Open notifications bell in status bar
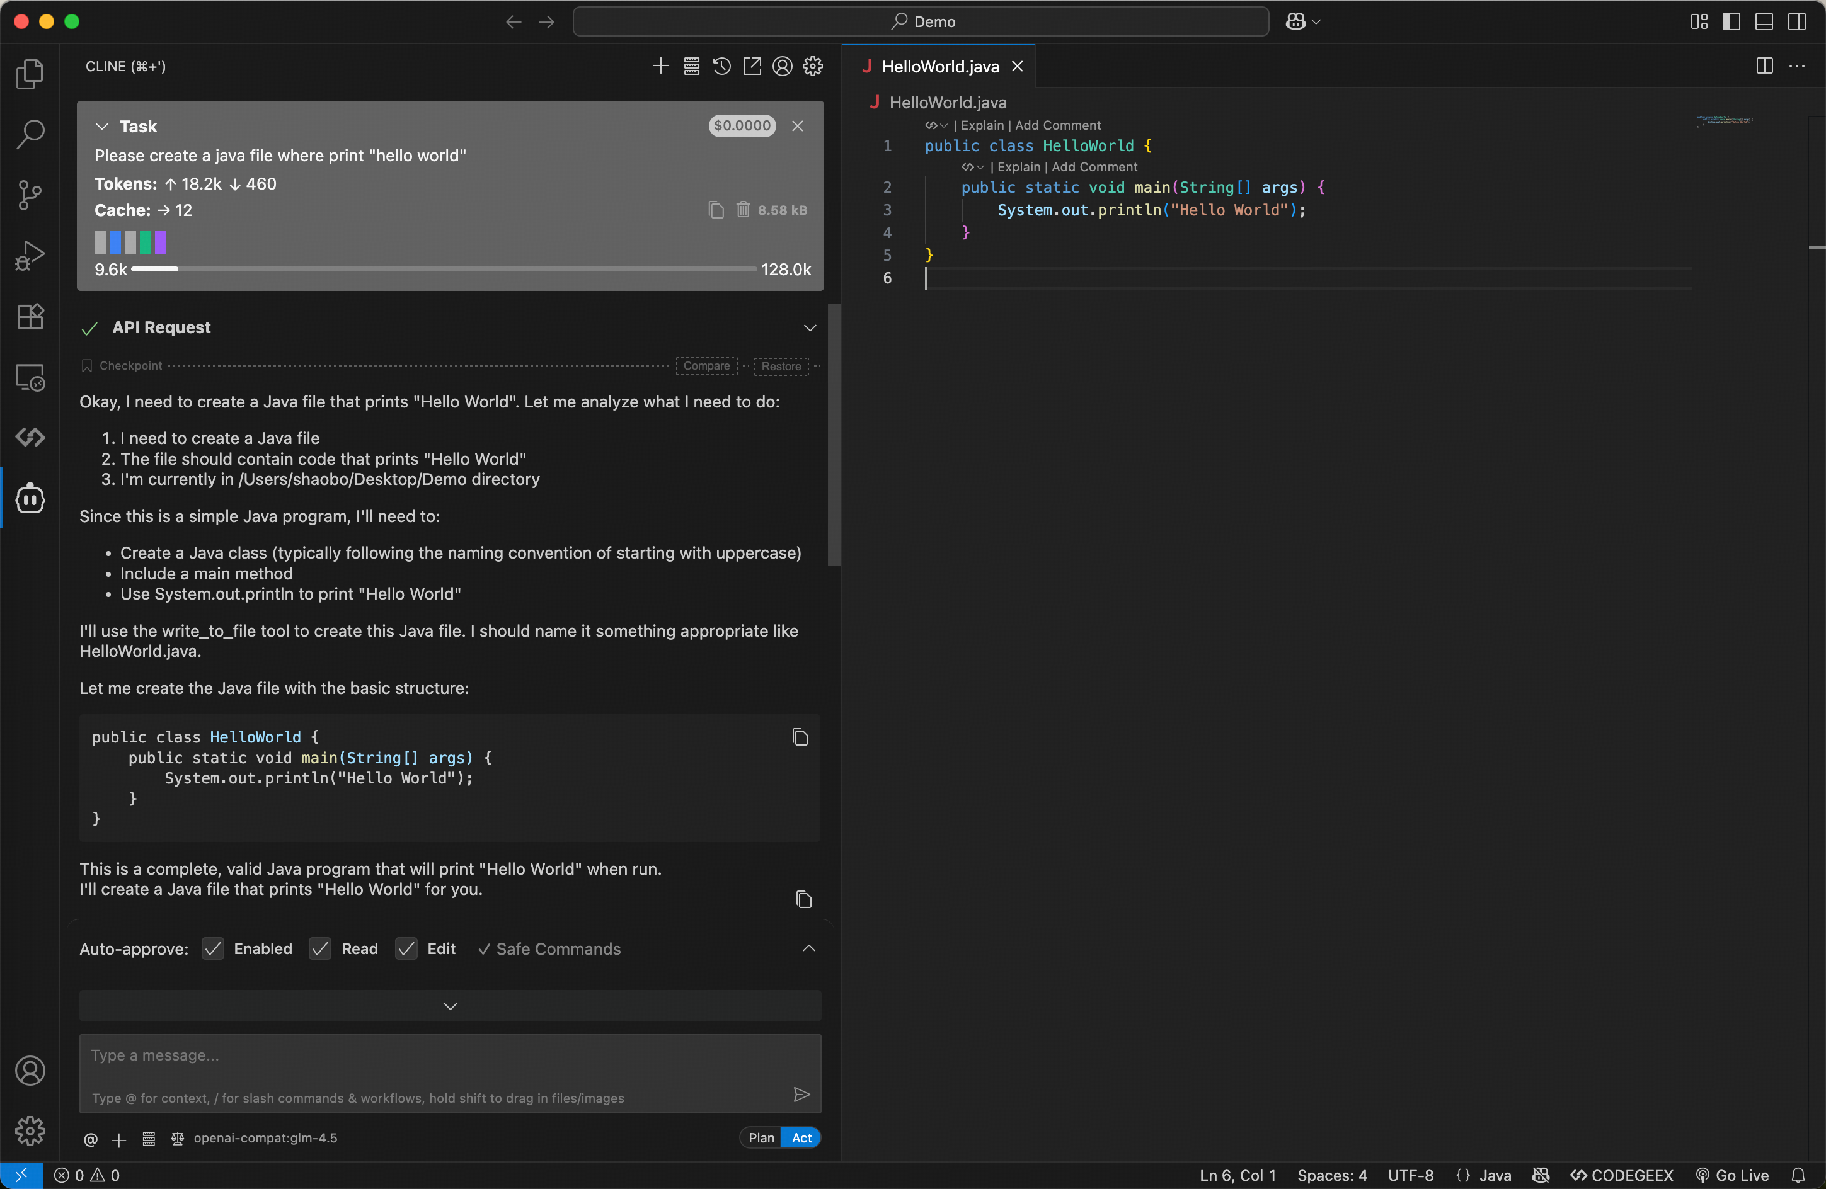This screenshot has width=1826, height=1189. [x=1798, y=1175]
